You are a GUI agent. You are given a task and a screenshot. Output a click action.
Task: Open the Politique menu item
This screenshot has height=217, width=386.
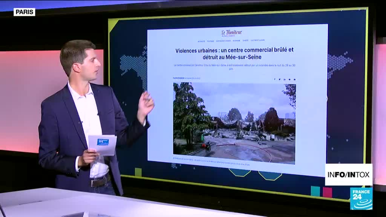(x=210, y=41)
